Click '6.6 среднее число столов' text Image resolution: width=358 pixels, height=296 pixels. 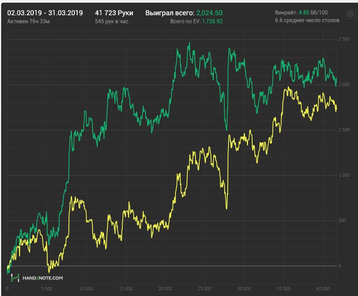pyautogui.click(x=307, y=20)
